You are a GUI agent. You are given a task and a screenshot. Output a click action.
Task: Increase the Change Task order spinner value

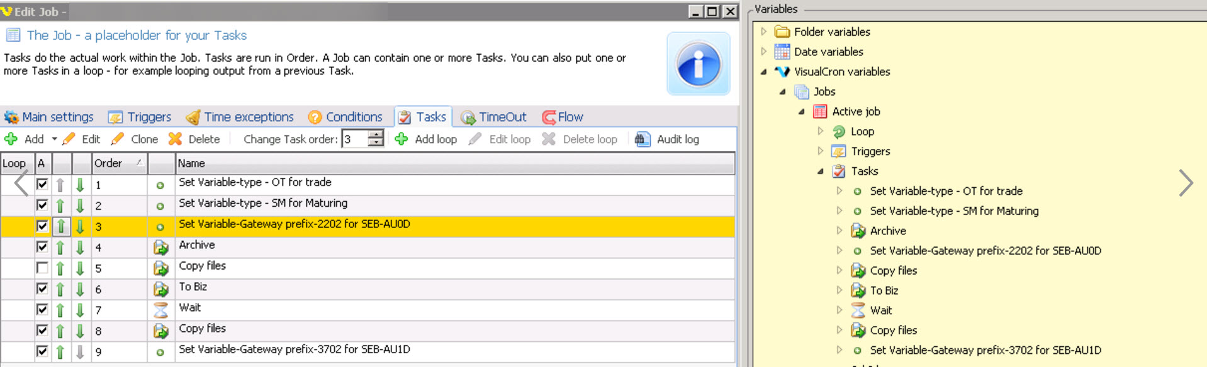(376, 134)
